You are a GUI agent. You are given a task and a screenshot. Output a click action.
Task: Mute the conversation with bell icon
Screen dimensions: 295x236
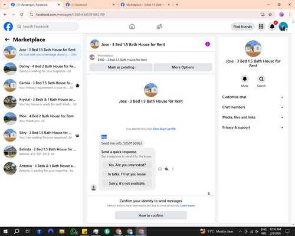245,79
